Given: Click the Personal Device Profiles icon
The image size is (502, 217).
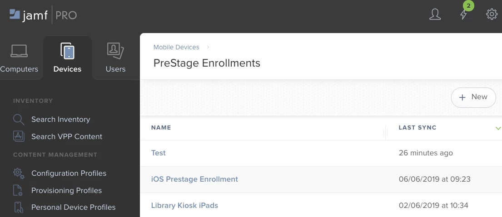Looking at the screenshot, I should (19, 207).
